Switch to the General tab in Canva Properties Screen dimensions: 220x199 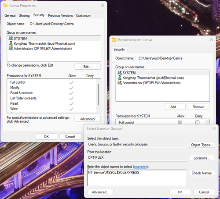(10, 15)
